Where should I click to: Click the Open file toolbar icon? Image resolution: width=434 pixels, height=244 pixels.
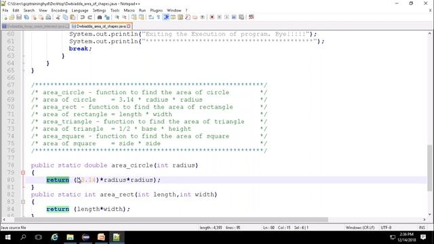tap(12, 17)
